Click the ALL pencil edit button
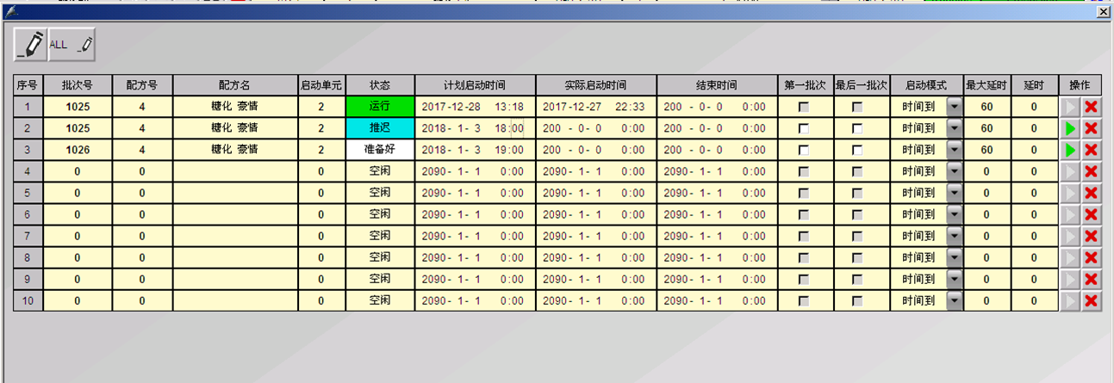The width and height of the screenshot is (1114, 383). 72,45
